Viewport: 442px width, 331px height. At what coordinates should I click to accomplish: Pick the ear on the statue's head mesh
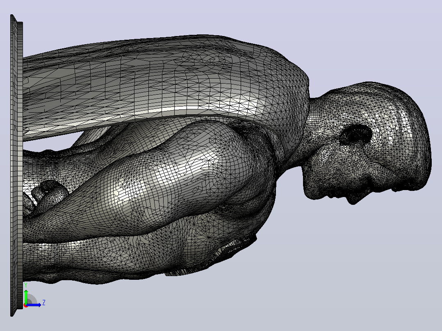[x=357, y=135]
